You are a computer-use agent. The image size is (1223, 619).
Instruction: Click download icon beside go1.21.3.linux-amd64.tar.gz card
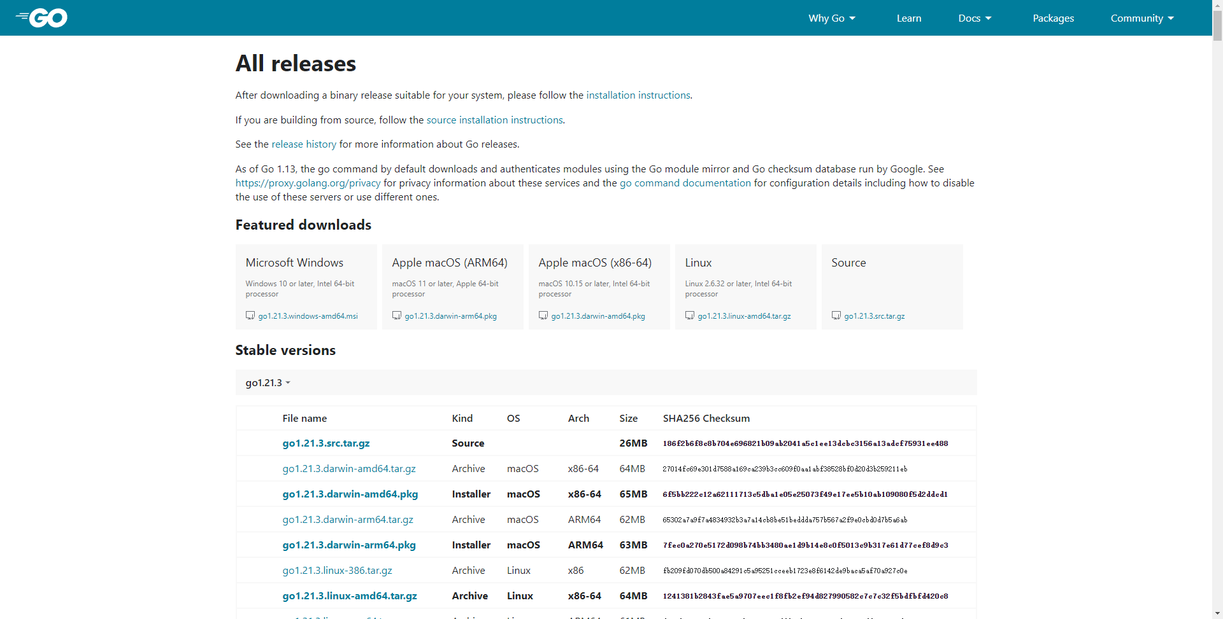[690, 316]
